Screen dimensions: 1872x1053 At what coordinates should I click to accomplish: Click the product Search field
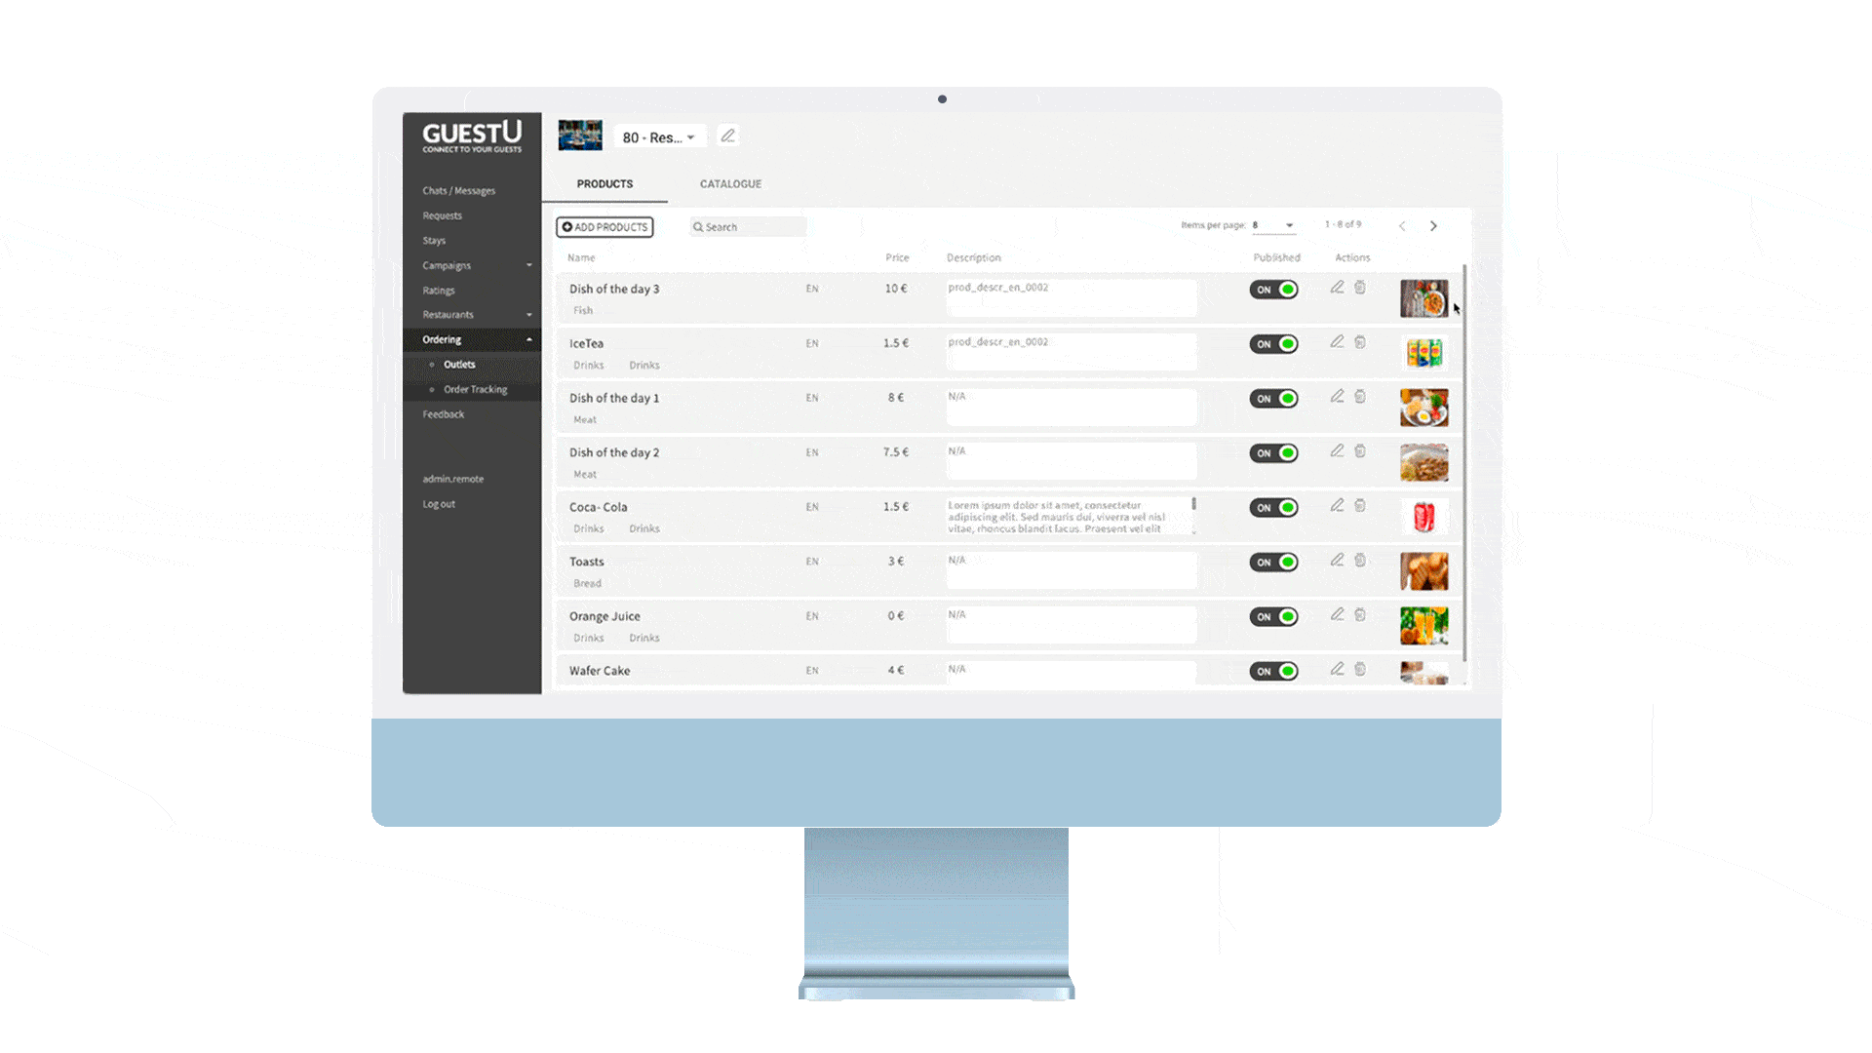(x=749, y=227)
